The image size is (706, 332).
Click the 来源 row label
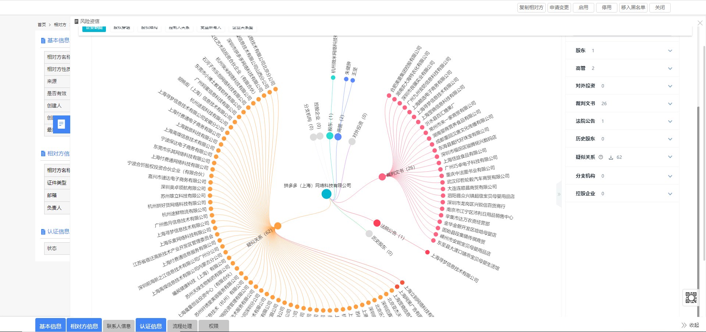pos(52,81)
